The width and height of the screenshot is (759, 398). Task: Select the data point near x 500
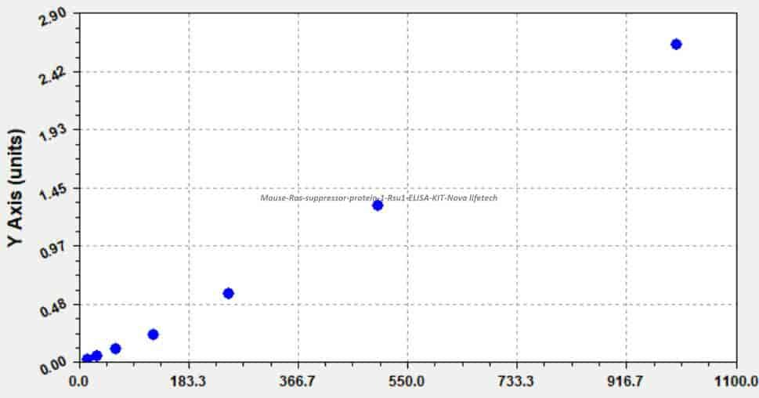[x=378, y=205]
